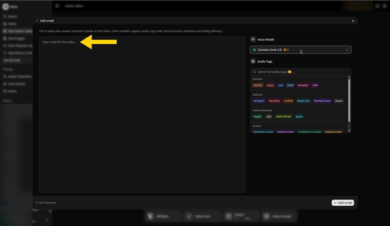
Task: Insert the sad emotion tag
Action: [x=280, y=85]
